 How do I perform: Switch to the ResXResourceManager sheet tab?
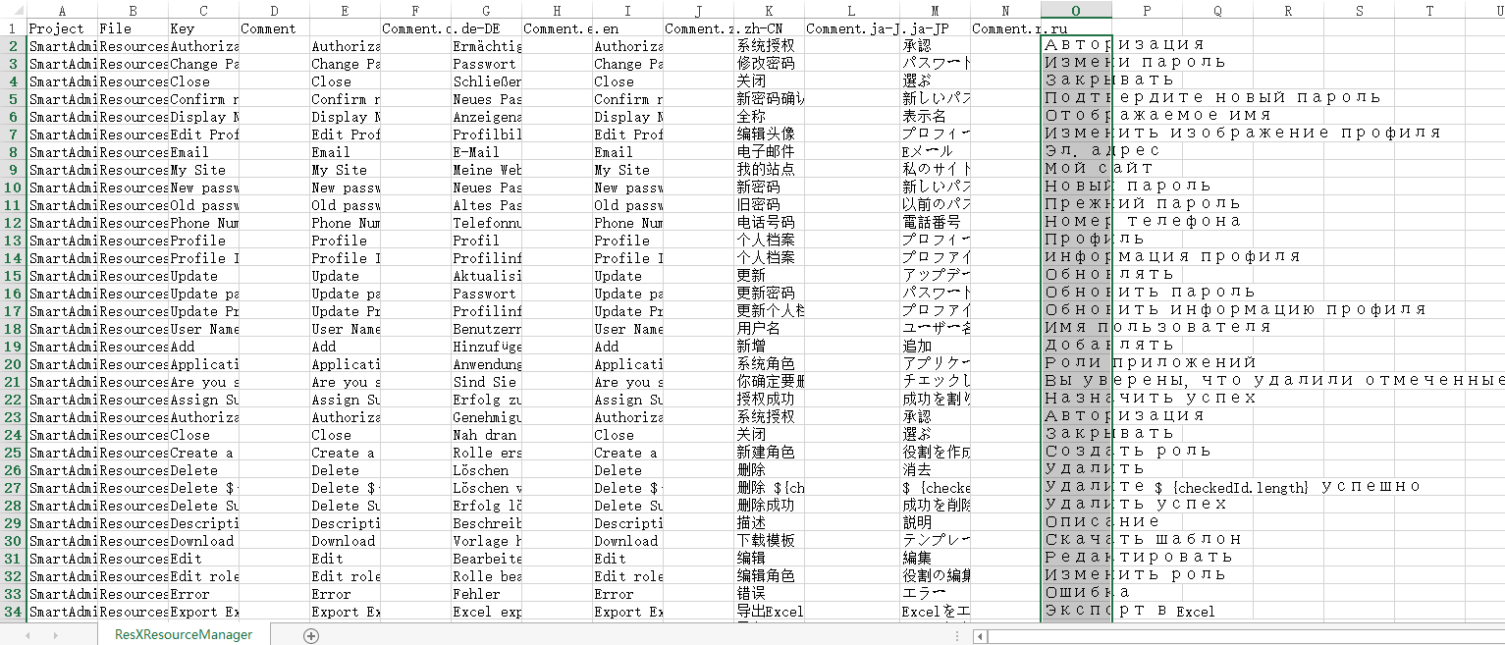(x=184, y=635)
